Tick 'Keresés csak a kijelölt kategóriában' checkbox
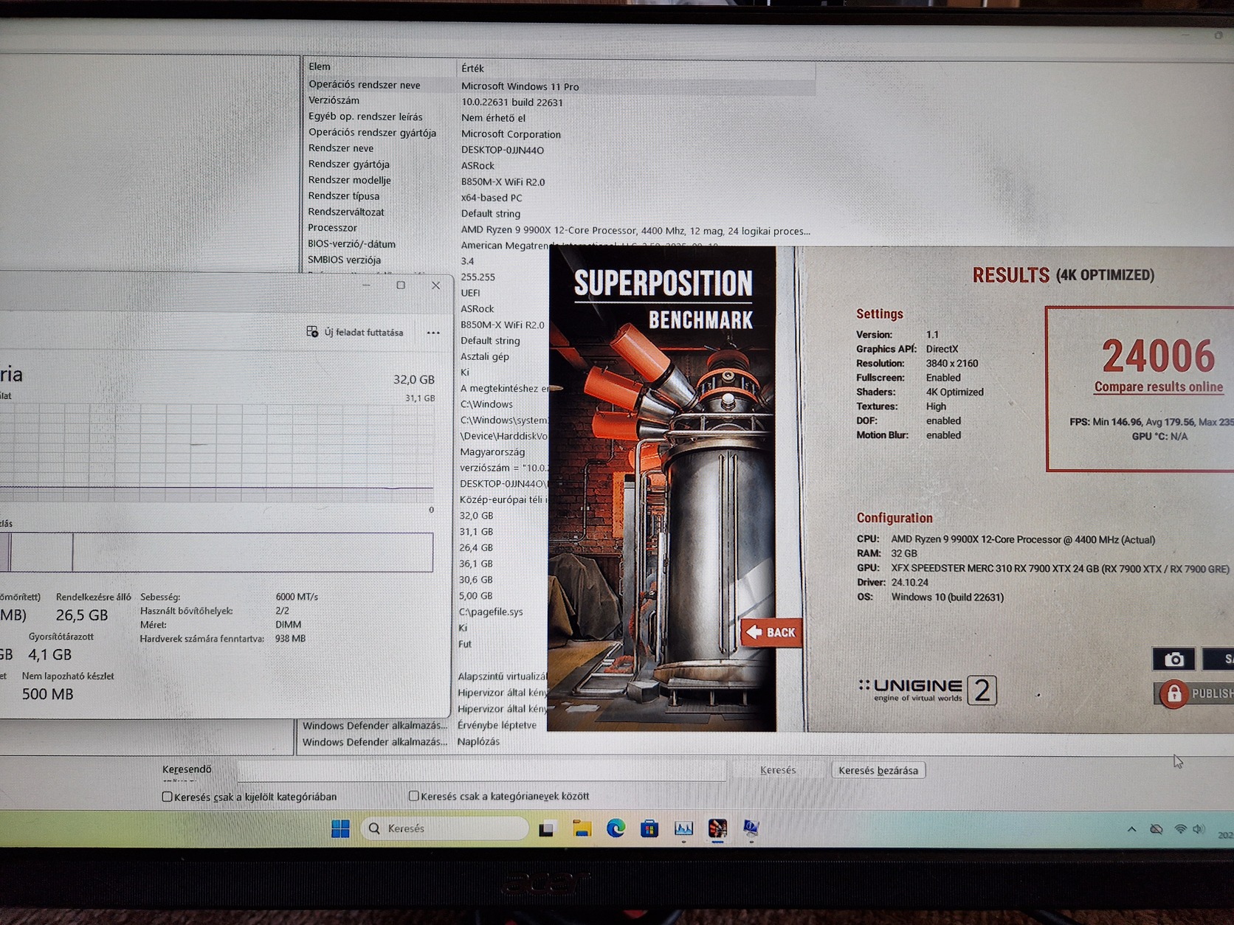 (167, 797)
